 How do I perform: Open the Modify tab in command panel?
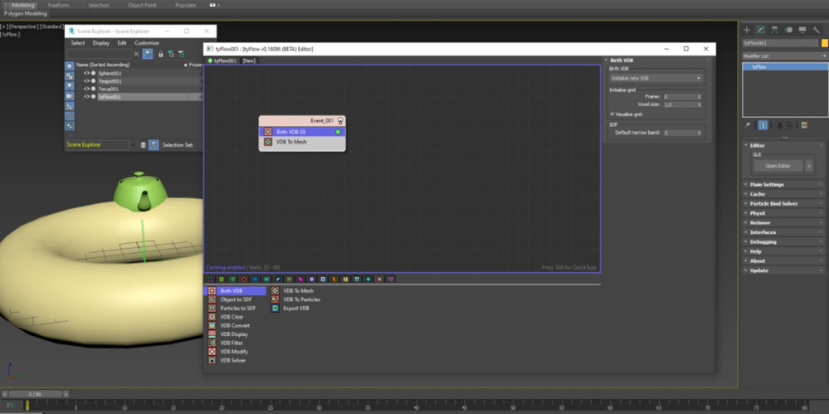coord(761,30)
